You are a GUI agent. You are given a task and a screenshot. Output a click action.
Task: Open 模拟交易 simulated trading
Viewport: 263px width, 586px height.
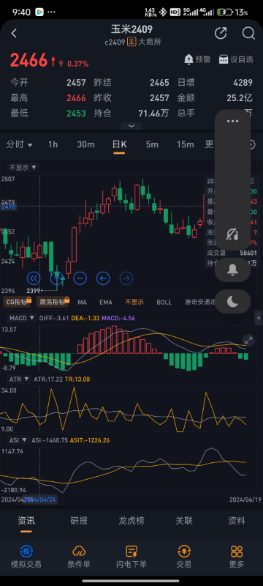click(26, 557)
